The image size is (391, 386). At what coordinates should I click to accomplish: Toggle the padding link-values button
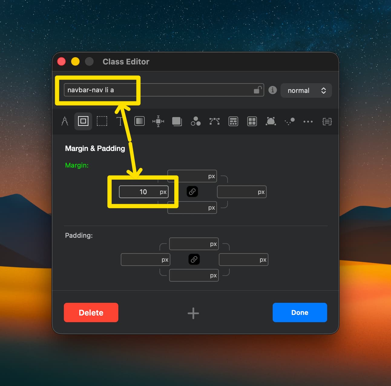[x=194, y=260]
